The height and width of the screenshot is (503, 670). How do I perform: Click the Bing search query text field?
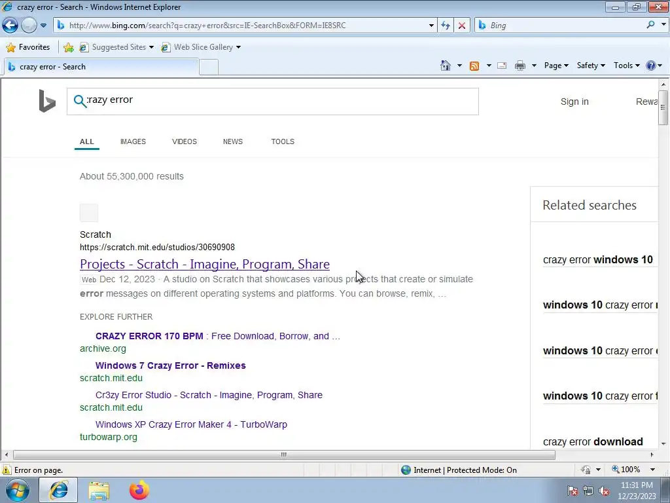coord(273,102)
